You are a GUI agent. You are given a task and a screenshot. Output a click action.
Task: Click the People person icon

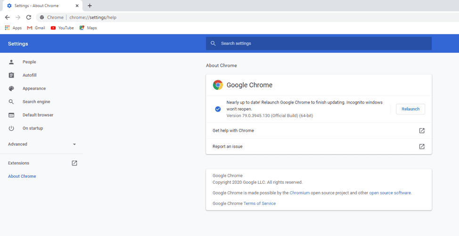click(11, 62)
